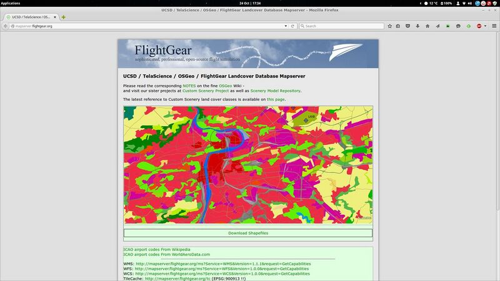Click the airport marker on the map
500x281 pixels.
pos(306,121)
